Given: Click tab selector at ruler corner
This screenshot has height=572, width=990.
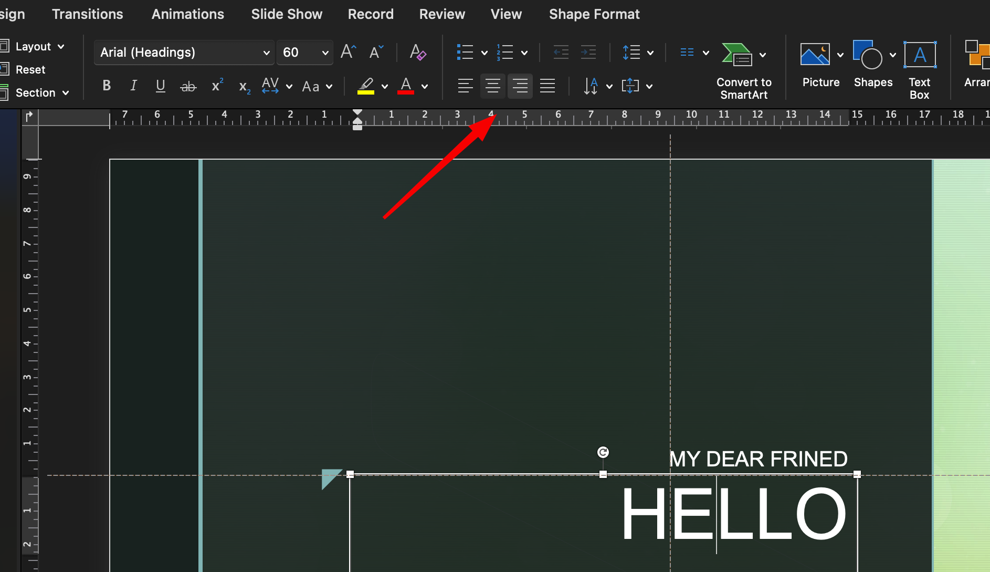Looking at the screenshot, I should 29,116.
